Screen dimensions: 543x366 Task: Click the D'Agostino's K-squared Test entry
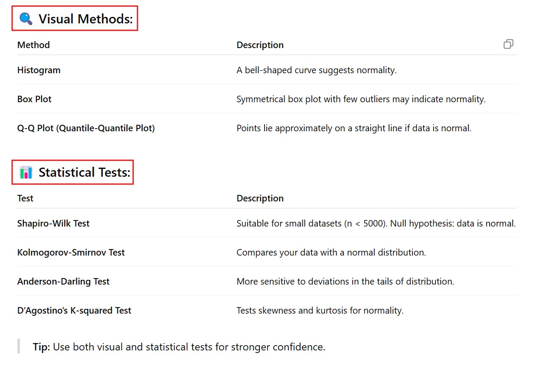coord(74,311)
